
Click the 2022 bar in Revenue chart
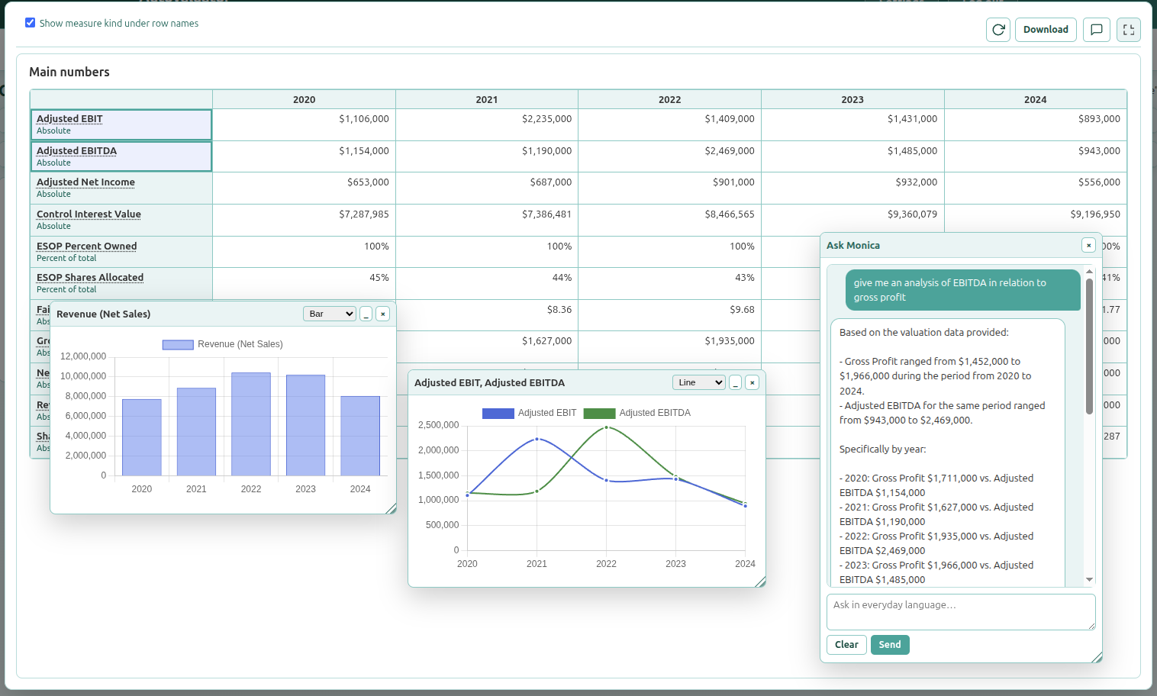point(251,424)
